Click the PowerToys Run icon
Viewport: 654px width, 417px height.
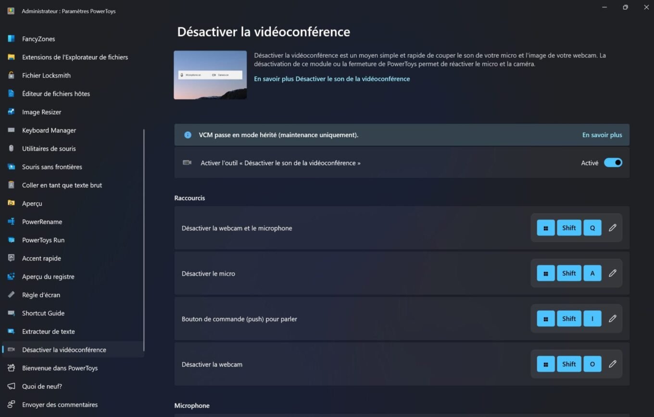coord(11,240)
